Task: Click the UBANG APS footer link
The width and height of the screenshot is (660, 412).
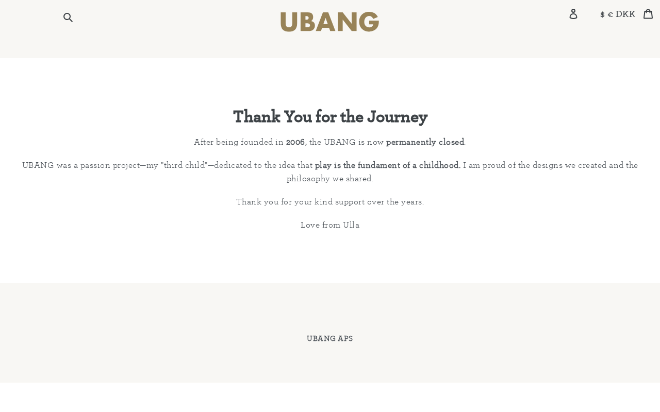Action: click(329, 339)
